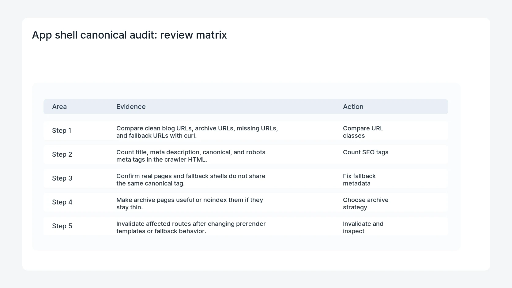Click evidence text 'Make archive pages useful or noindex'

[x=190, y=204]
